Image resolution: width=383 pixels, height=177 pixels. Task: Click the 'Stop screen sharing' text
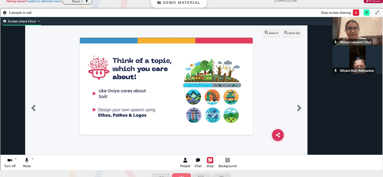pos(336,13)
